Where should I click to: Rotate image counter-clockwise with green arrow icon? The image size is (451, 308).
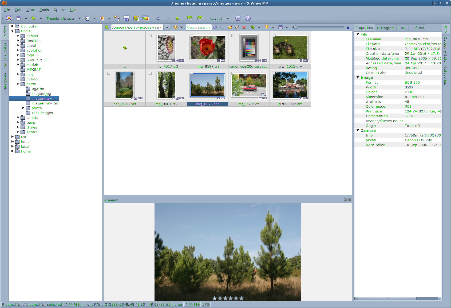(x=190, y=18)
